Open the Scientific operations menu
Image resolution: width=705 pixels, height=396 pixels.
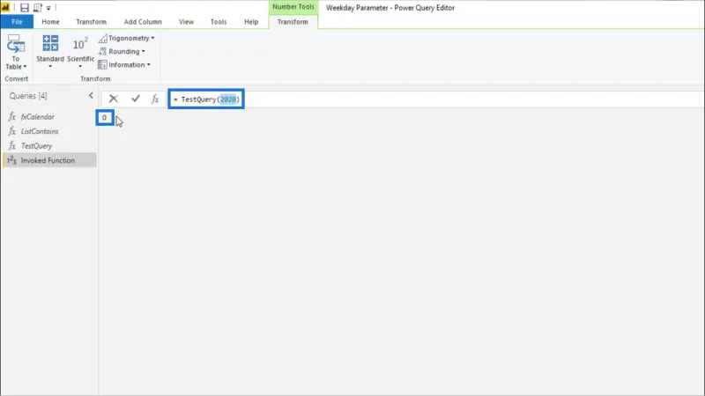tap(80, 52)
